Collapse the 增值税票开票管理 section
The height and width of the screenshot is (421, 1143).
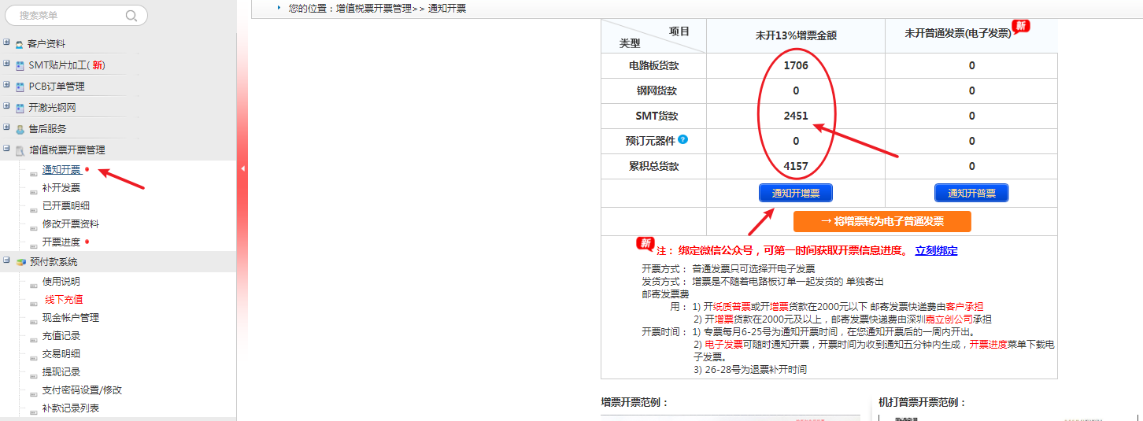point(6,149)
